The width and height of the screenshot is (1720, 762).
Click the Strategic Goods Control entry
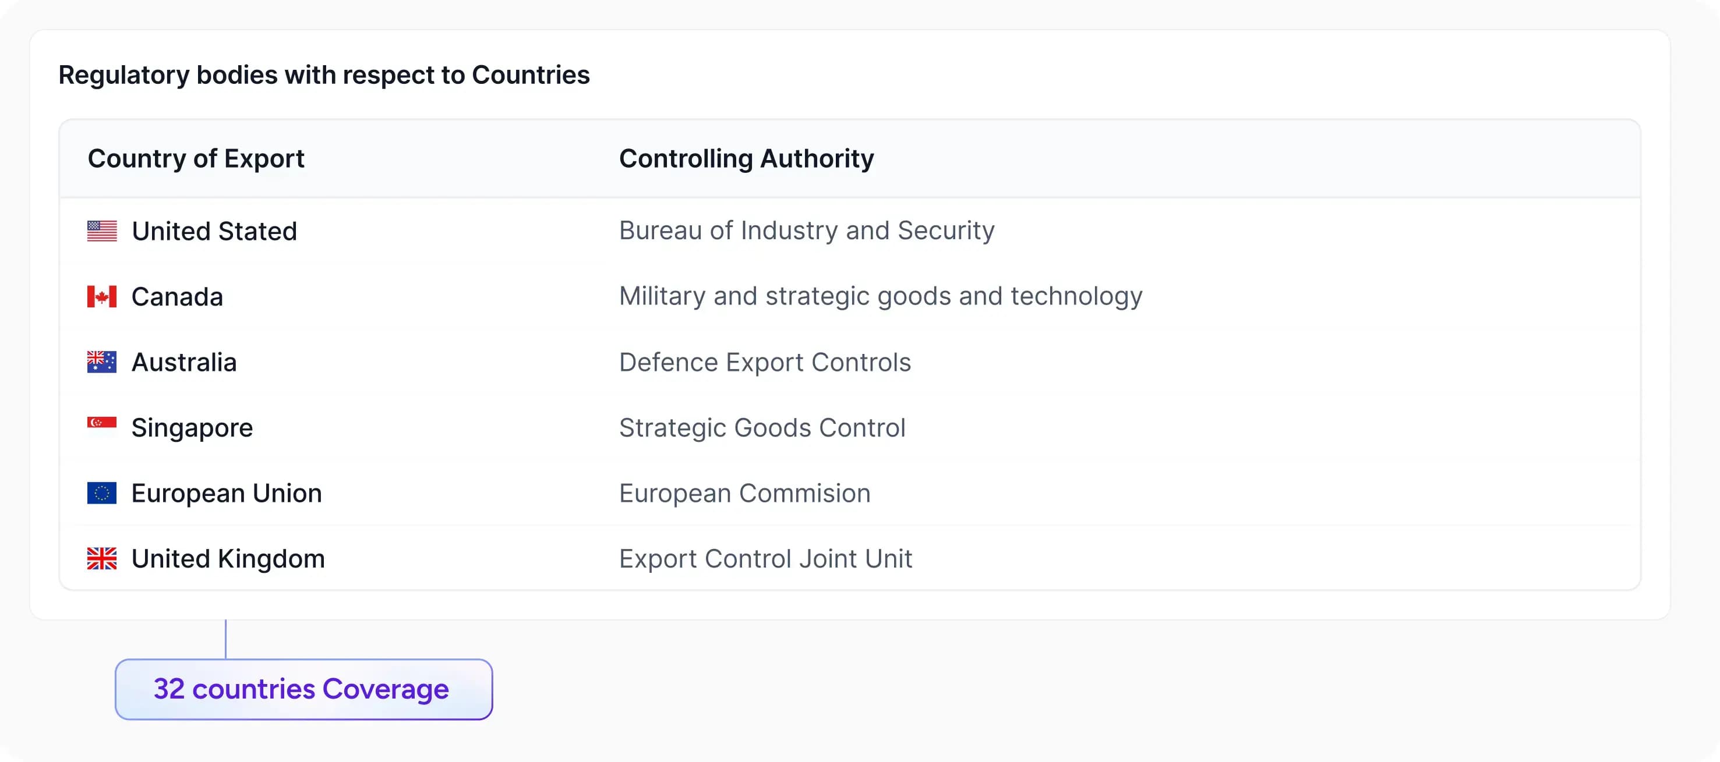coord(762,428)
